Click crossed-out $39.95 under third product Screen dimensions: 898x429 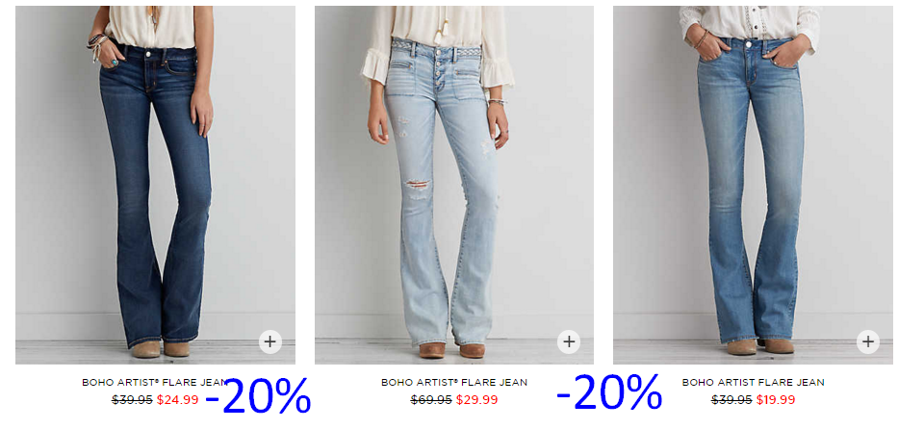(731, 399)
